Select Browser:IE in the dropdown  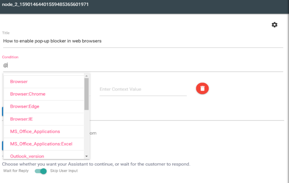[x=21, y=119]
